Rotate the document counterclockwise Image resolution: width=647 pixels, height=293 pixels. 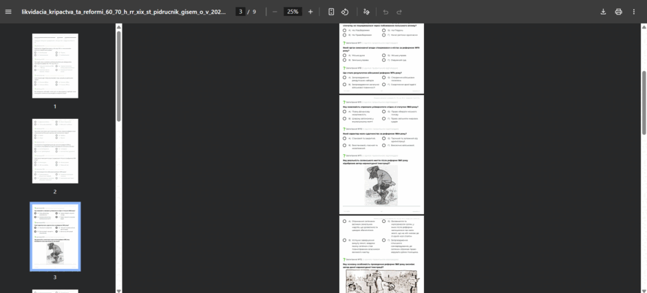[345, 12]
